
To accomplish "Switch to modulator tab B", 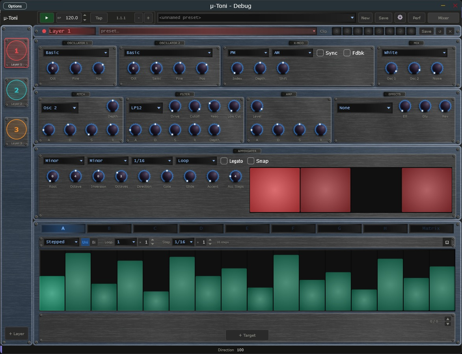I will click(109, 228).
